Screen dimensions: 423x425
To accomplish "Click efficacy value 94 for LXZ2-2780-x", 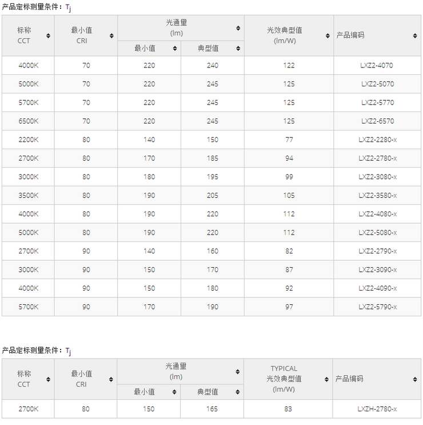I will tap(289, 158).
